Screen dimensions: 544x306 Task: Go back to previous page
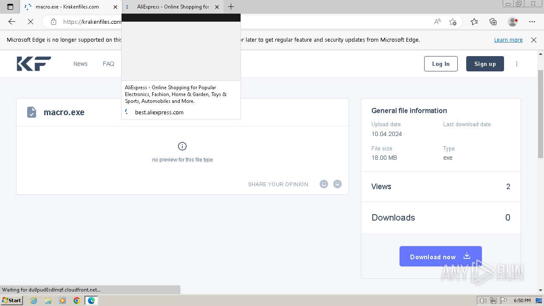point(12,22)
